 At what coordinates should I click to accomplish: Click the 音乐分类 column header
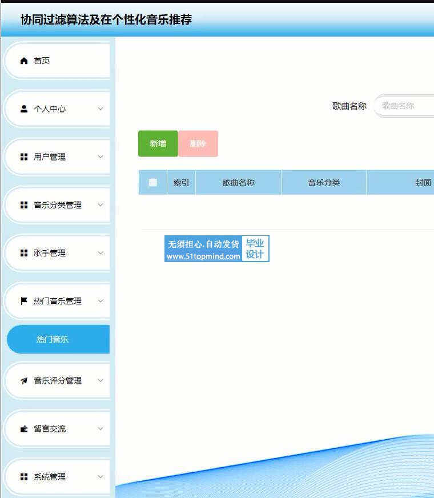coord(324,182)
